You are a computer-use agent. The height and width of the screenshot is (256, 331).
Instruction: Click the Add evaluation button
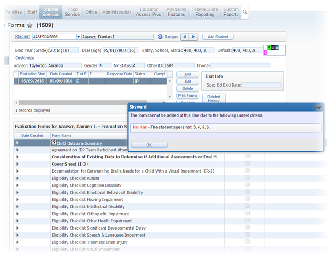[188, 74]
